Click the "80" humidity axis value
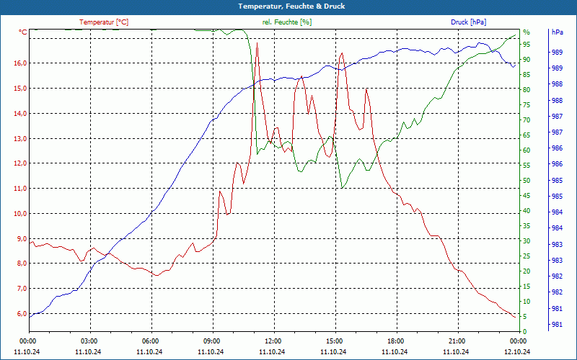 coord(527,89)
